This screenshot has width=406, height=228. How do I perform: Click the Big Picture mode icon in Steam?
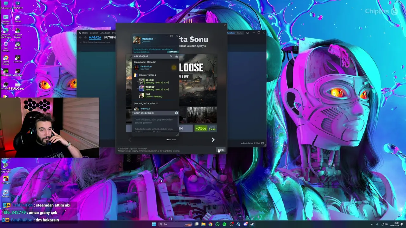(247, 33)
